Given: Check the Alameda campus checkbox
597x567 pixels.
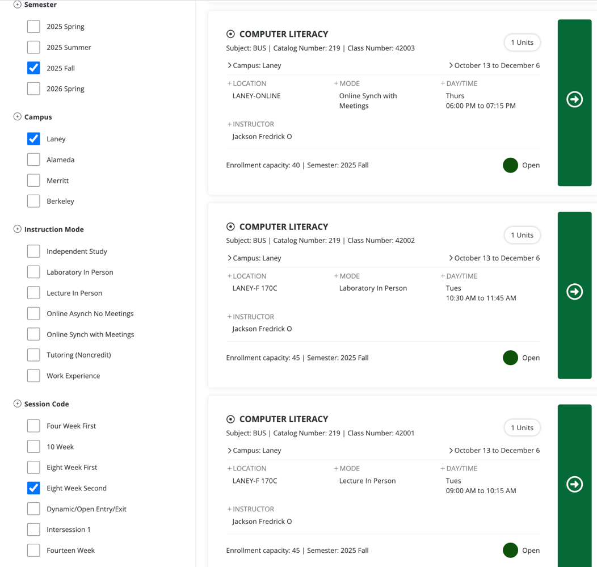Looking at the screenshot, I should (x=33, y=159).
